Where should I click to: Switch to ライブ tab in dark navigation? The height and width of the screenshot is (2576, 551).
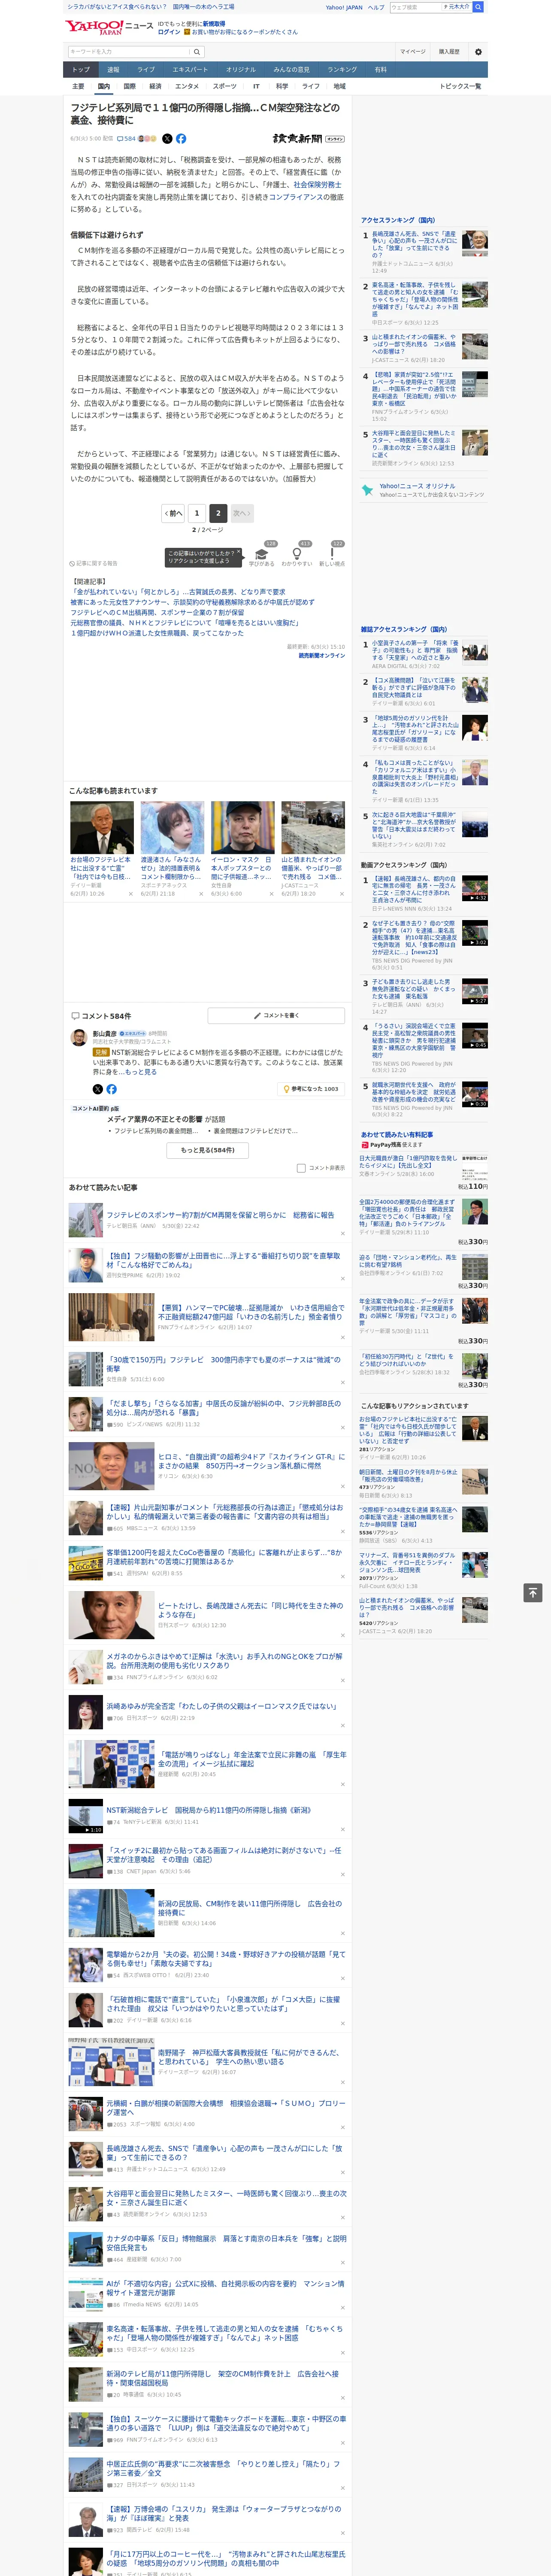pos(146,70)
